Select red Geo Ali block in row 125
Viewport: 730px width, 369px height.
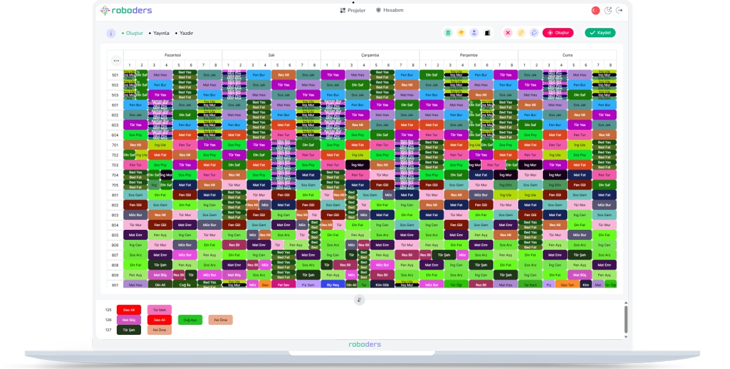click(129, 310)
